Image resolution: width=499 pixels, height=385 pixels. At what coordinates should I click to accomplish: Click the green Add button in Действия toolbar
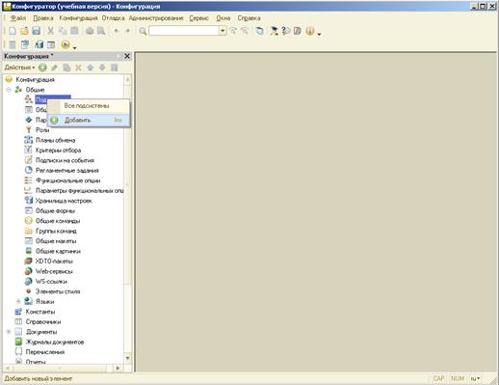[x=42, y=68]
